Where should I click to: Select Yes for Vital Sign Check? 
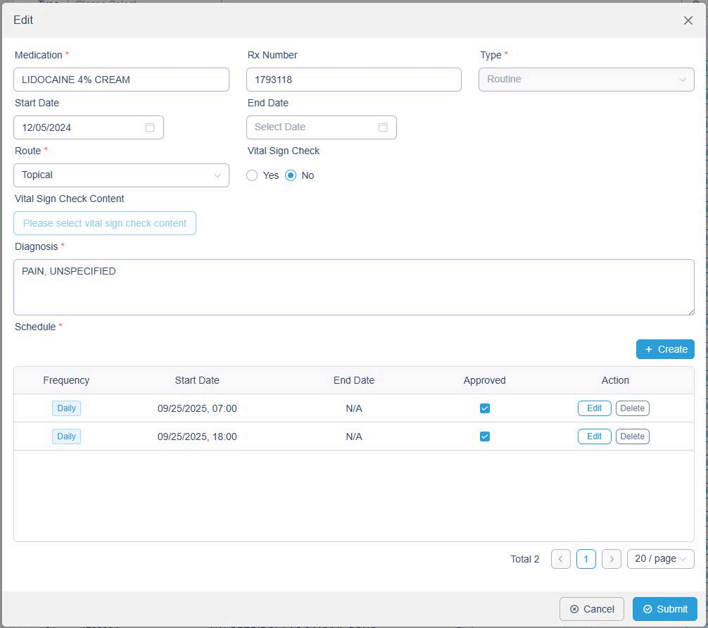[x=252, y=175]
